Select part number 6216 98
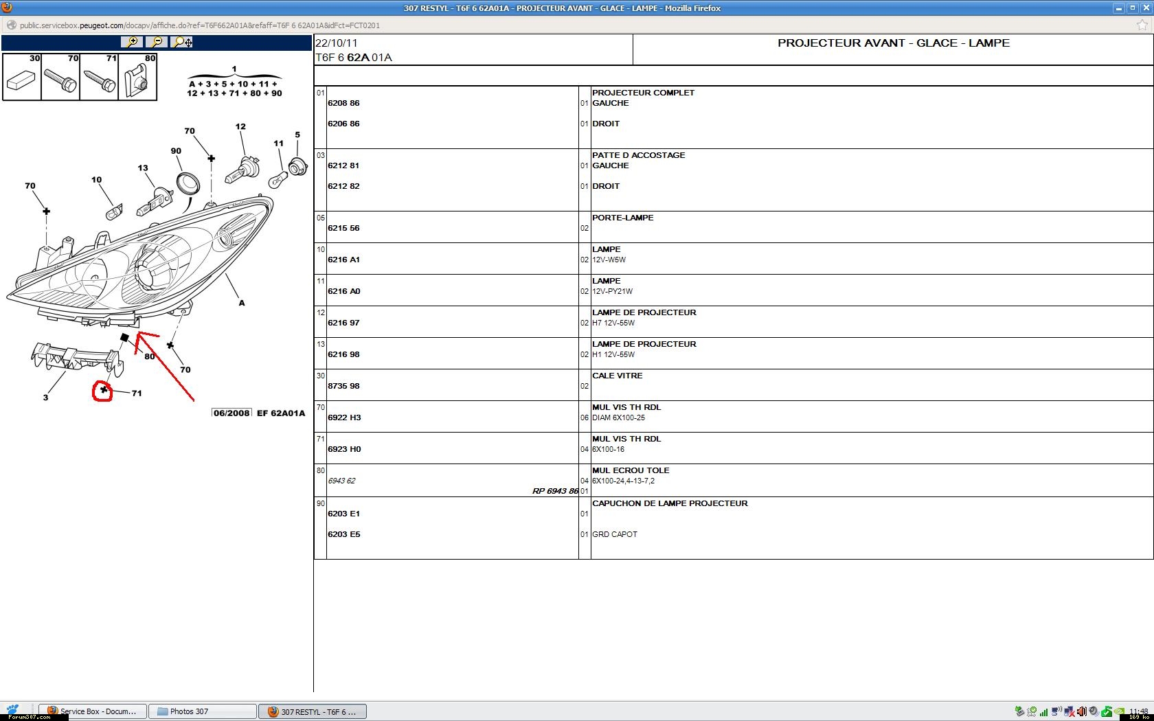 click(x=343, y=354)
